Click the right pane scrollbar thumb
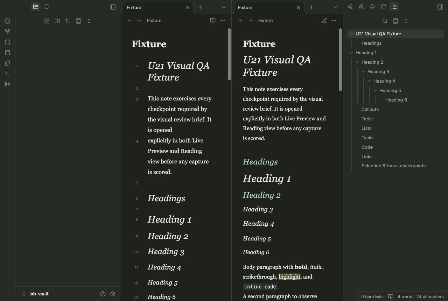Viewport: 448px width, 301px height. [x=341, y=60]
